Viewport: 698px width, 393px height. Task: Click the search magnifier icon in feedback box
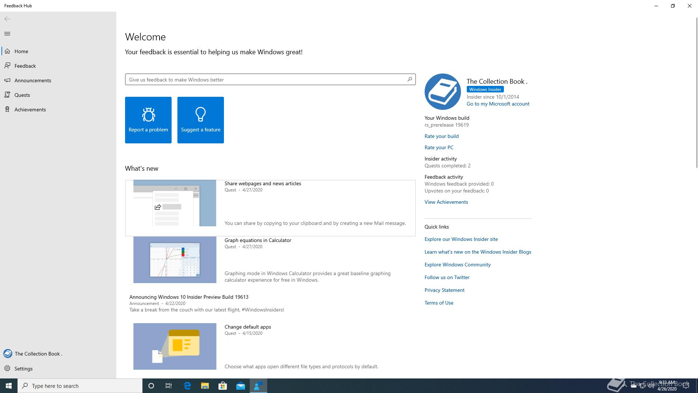point(410,79)
